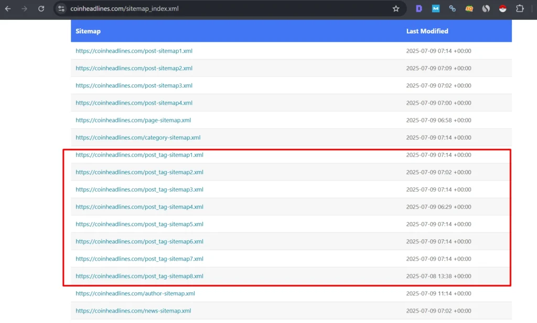The image size is (537, 323).
Task: Click the browser Forward arrow
Action: tap(24, 8)
